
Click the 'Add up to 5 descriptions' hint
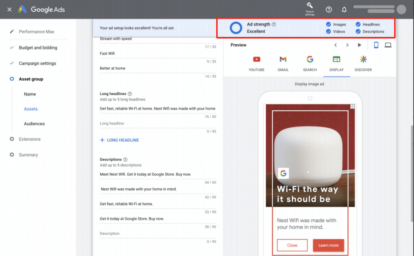point(120,165)
